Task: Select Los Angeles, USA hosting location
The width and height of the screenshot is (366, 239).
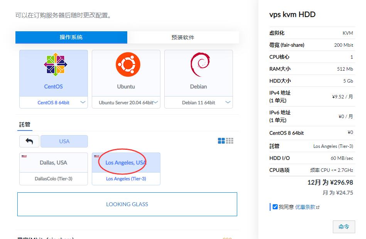Action: tap(126, 163)
